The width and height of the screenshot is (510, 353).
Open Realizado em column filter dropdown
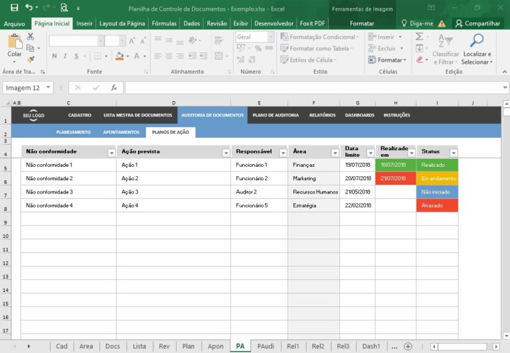(412, 153)
